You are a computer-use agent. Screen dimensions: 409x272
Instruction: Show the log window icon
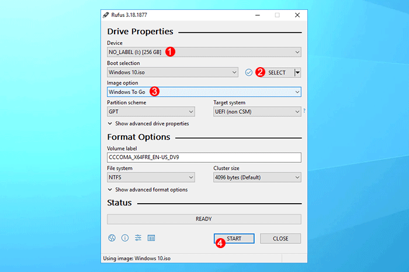tap(151, 238)
